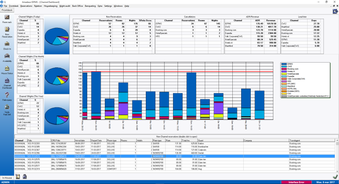Click the green checkmark confirm icon
This screenshot has height=184, width=339.
[335, 177]
